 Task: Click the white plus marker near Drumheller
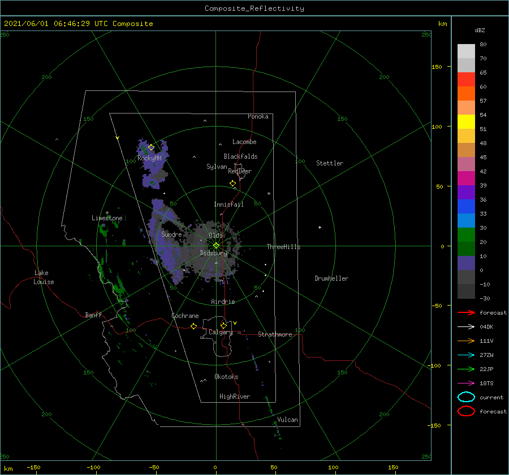coord(320,227)
